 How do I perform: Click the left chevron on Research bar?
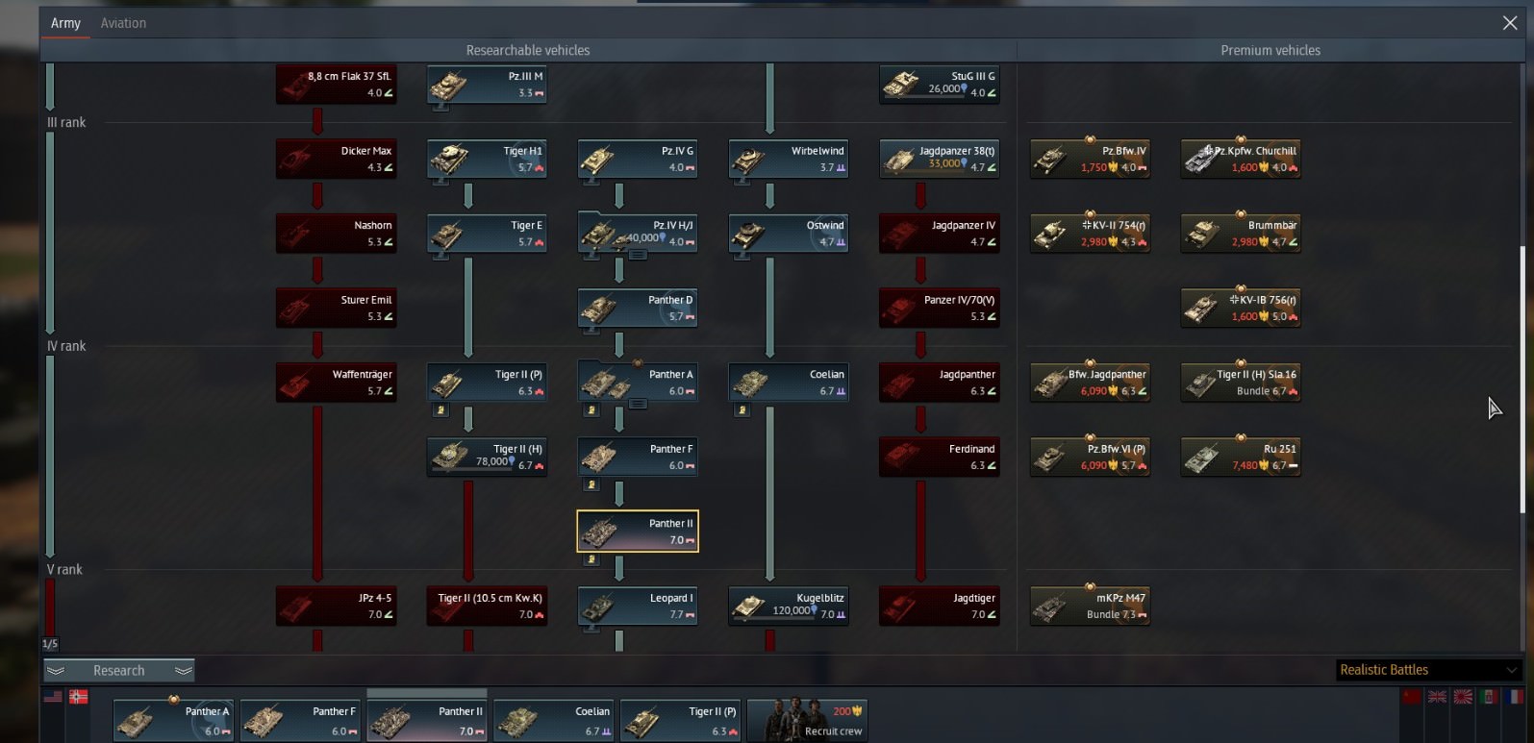pyautogui.click(x=56, y=671)
